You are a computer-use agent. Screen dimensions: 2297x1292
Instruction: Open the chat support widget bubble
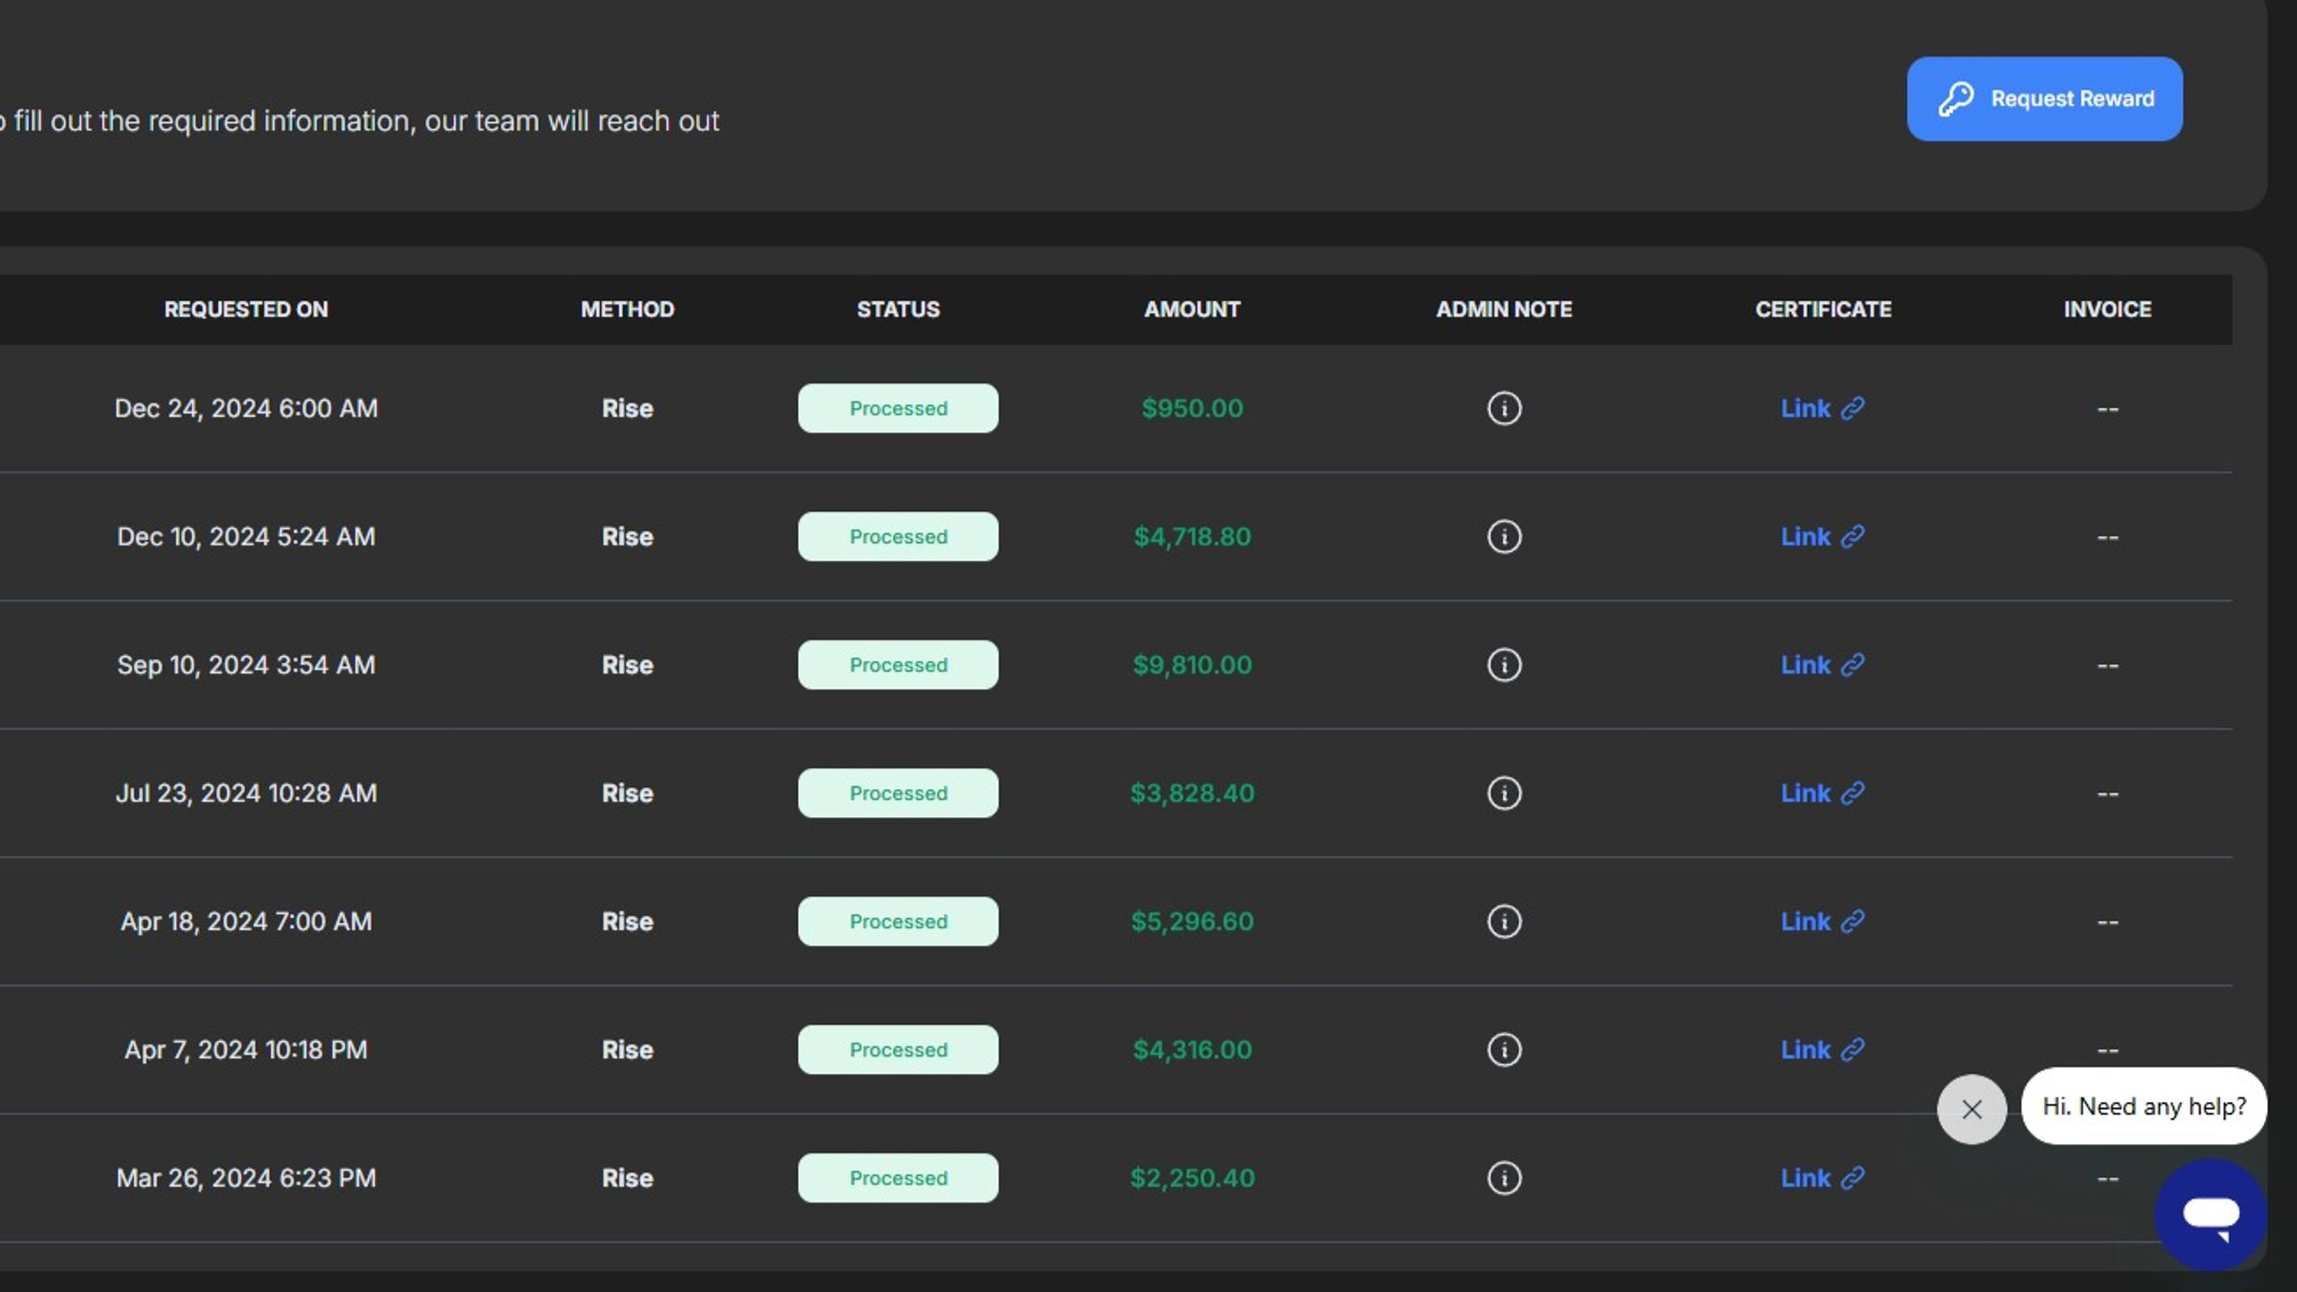tap(2211, 1215)
